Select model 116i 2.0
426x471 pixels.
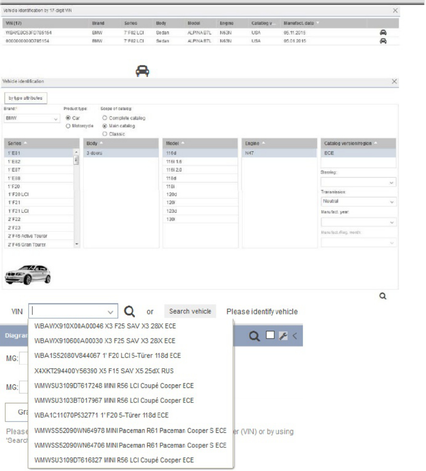tap(200, 170)
